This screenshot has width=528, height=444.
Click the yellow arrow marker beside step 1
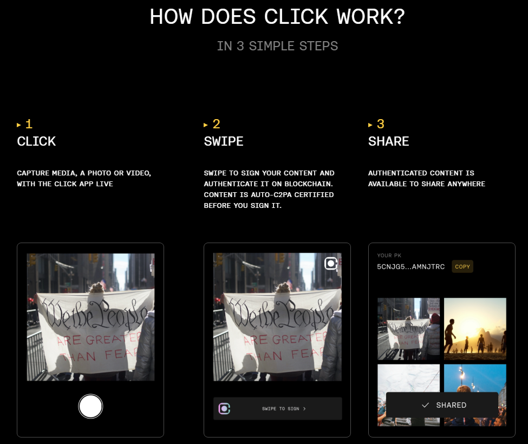point(19,125)
